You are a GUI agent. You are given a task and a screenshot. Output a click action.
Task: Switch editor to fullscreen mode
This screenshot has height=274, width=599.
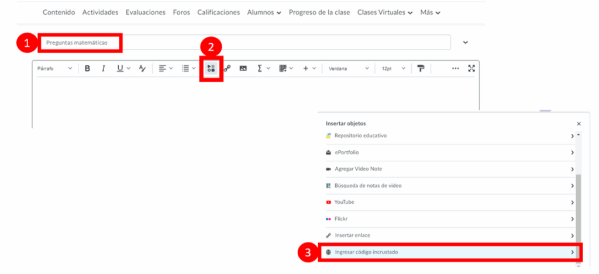pyautogui.click(x=471, y=68)
